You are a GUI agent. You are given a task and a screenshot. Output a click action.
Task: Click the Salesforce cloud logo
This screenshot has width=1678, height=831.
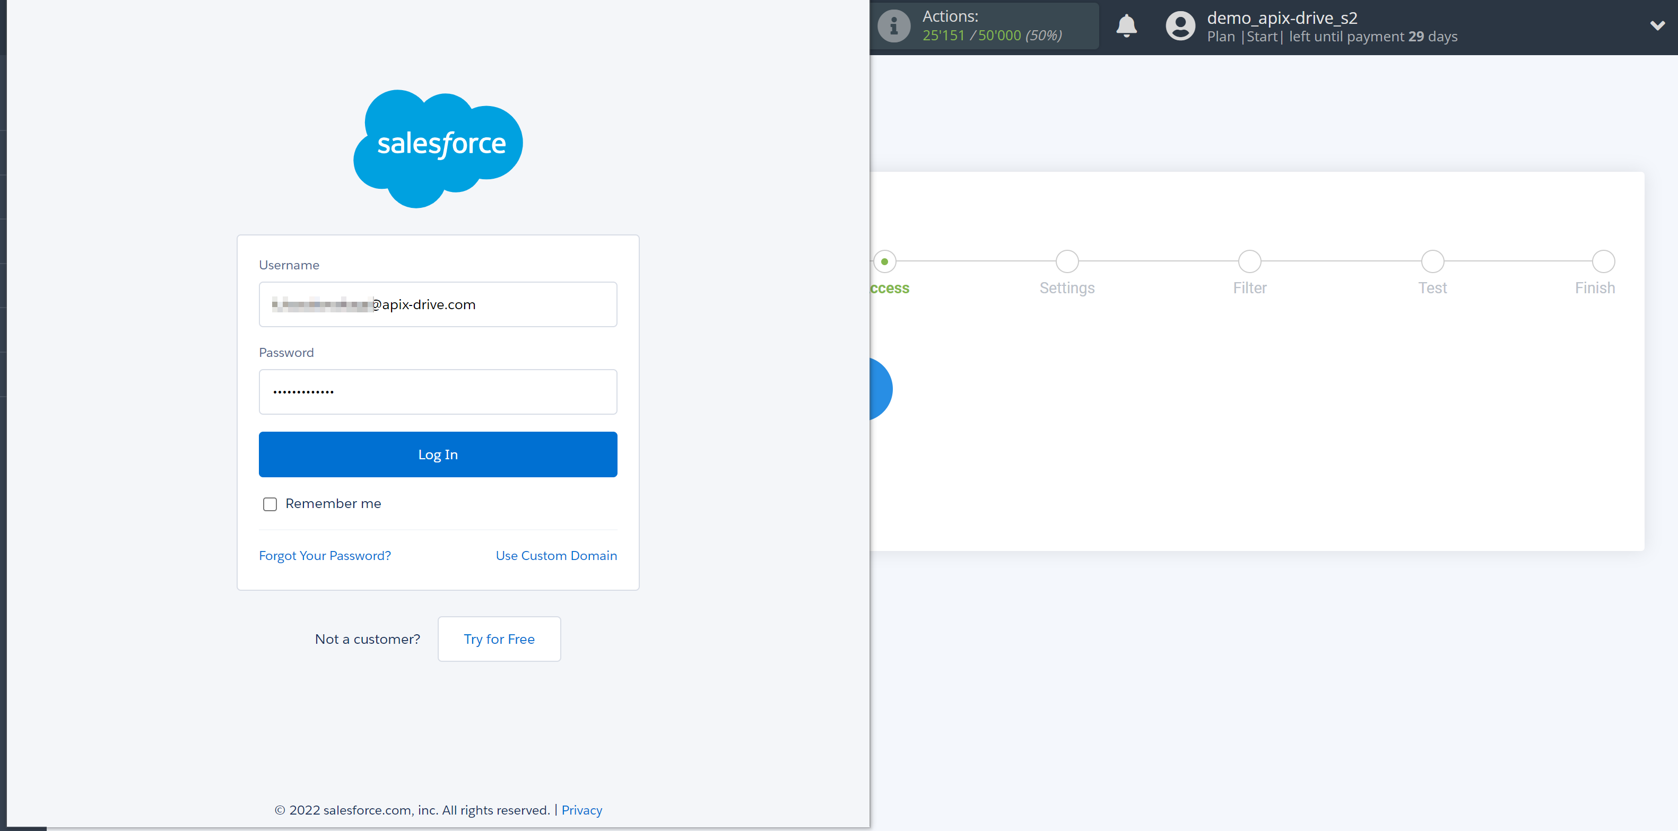coord(438,148)
